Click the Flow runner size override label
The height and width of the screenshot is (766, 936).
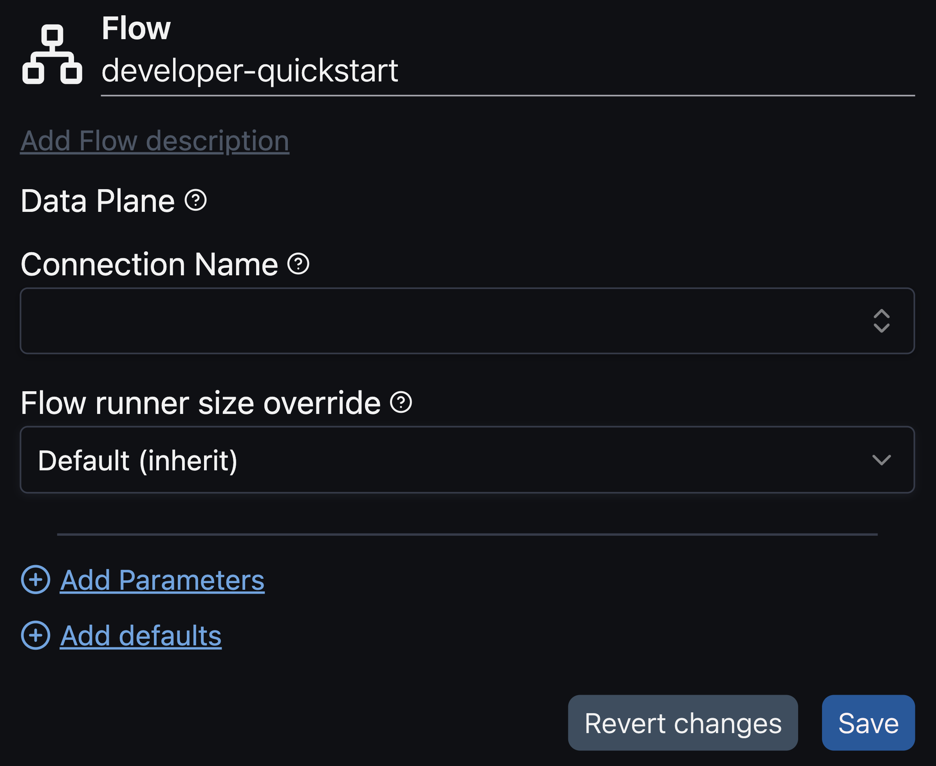[201, 403]
